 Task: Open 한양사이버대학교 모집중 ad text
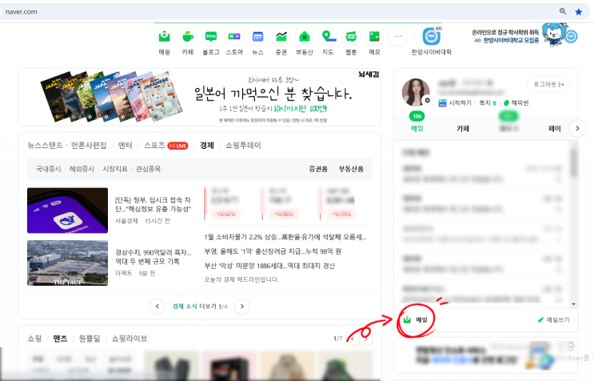(x=511, y=40)
